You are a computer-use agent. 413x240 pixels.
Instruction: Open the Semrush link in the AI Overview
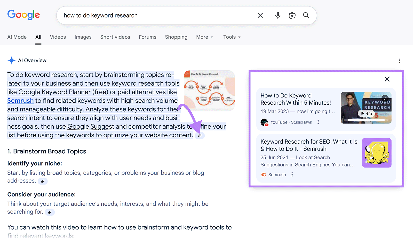coord(20,100)
